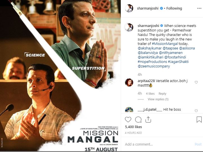This screenshot has height=152, width=203.
Task: Share post via upload arrow icon
Action: pos(148,119)
